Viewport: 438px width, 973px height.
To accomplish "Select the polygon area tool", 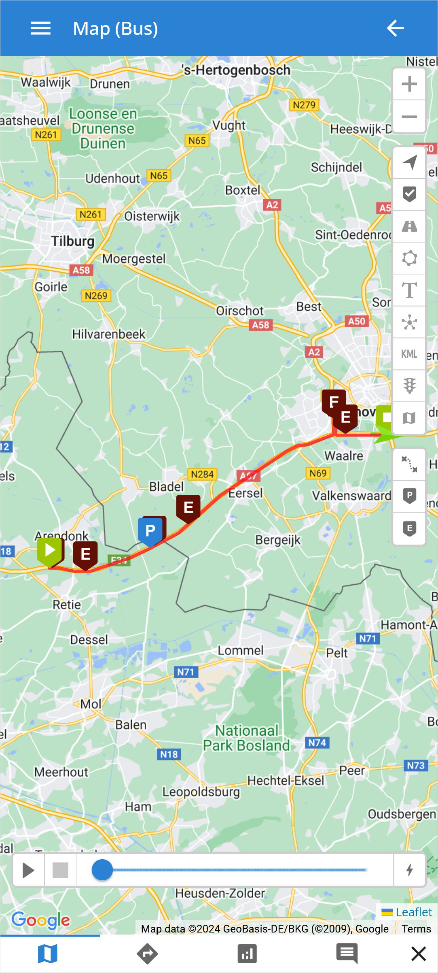I will click(x=409, y=258).
